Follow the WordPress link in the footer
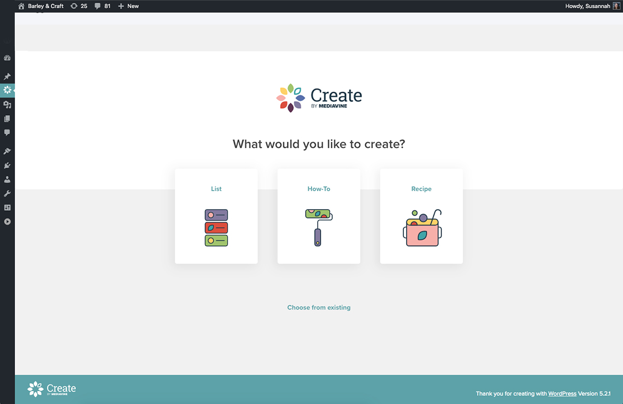The width and height of the screenshot is (623, 404). [562, 394]
